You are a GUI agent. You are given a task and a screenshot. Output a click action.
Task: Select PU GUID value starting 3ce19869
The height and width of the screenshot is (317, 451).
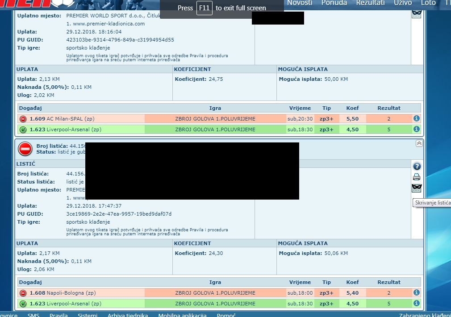pyautogui.click(x=119, y=214)
